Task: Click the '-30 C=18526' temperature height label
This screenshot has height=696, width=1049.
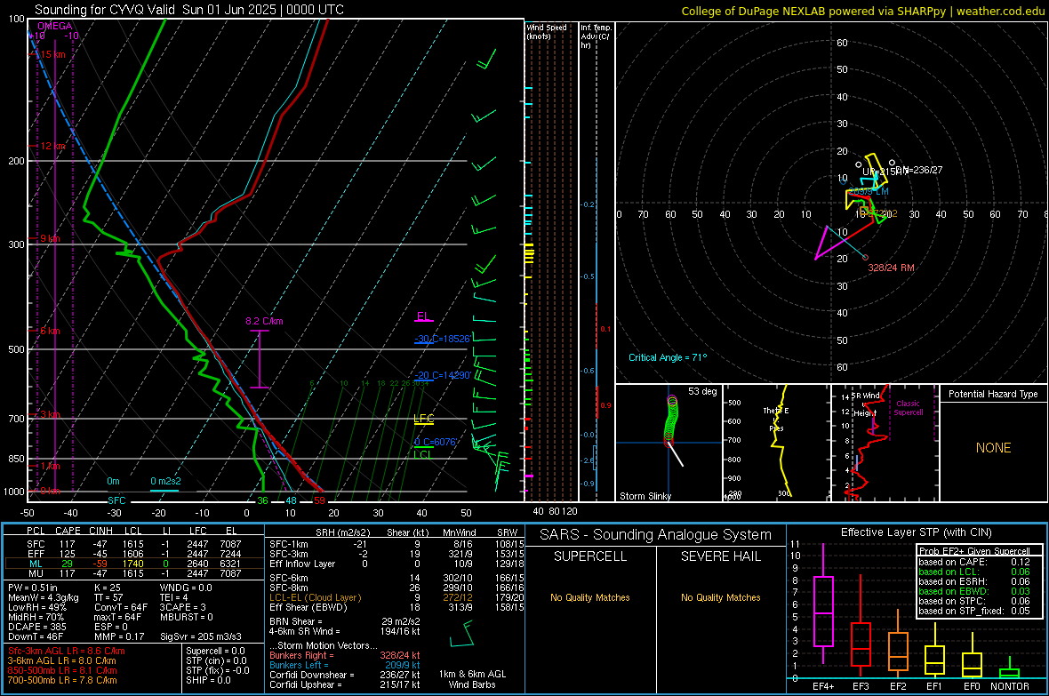Action: pos(442,339)
